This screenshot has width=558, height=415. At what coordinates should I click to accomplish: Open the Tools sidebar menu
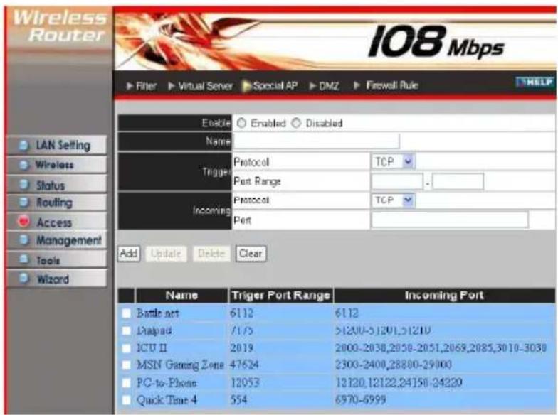pyautogui.click(x=57, y=260)
